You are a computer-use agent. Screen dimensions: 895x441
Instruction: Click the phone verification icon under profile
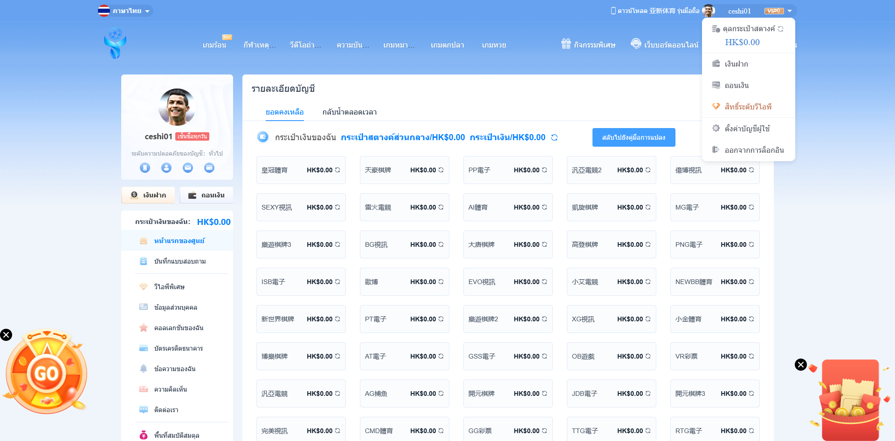(x=145, y=168)
